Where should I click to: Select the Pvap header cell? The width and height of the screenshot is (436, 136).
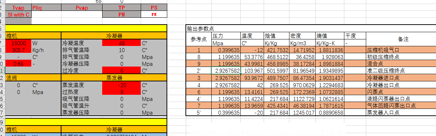[81, 8]
